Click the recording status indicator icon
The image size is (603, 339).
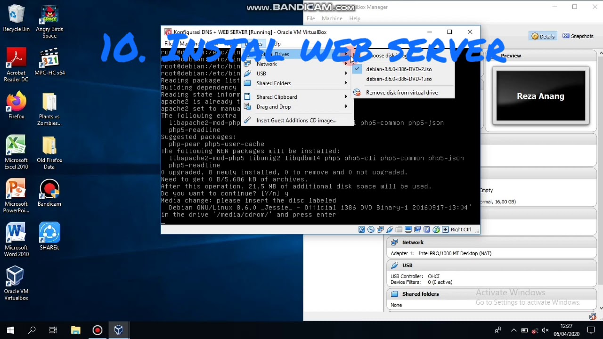pyautogui.click(x=417, y=230)
